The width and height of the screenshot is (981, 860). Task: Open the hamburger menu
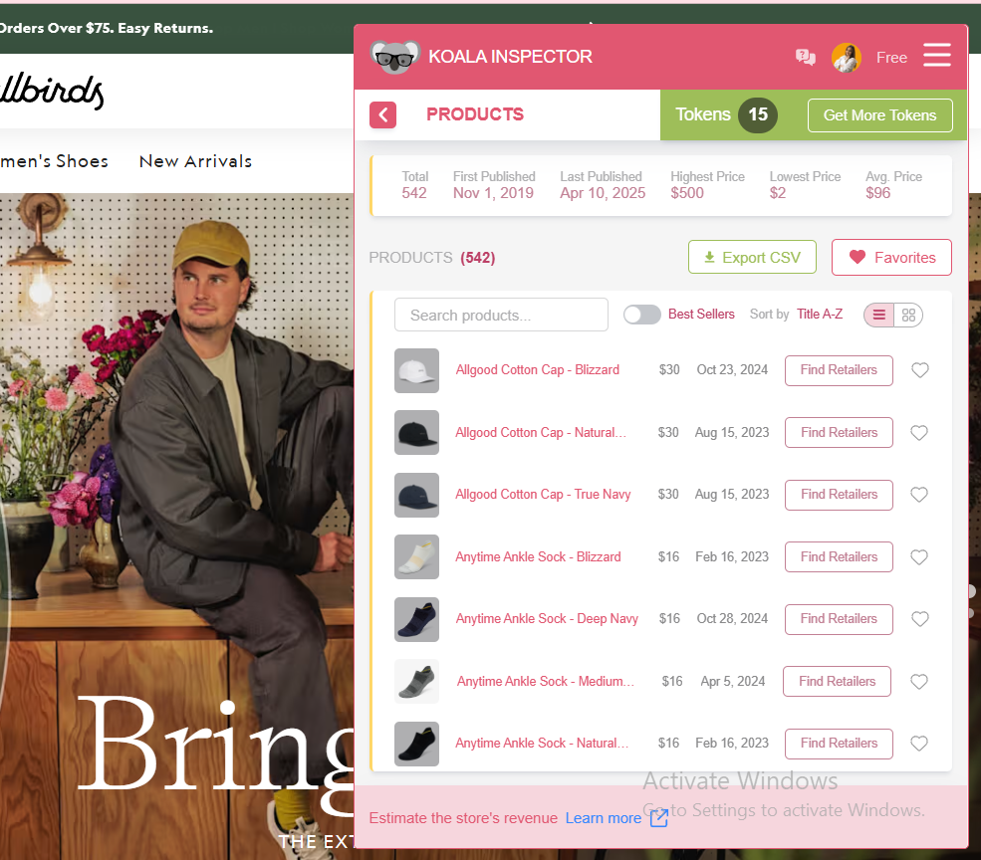[x=936, y=55]
